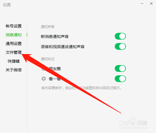Image resolution: width=156 pixels, height=133 pixels.
Task: Switch off the 看一看 badge toggle
Action: coord(120,79)
